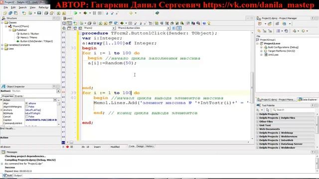Click the Caption property value field

[x=41, y=120]
